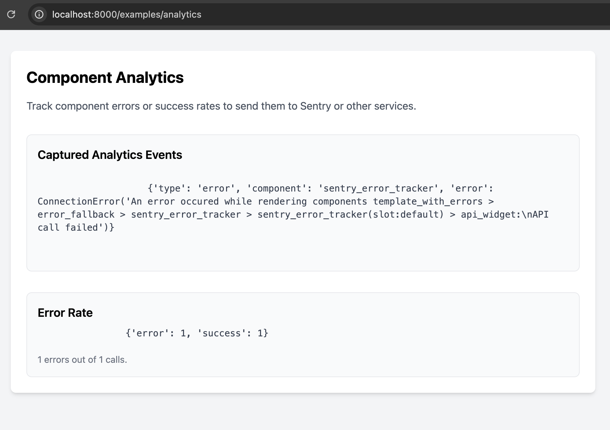Click the Sentry mention in the description

(x=316, y=106)
